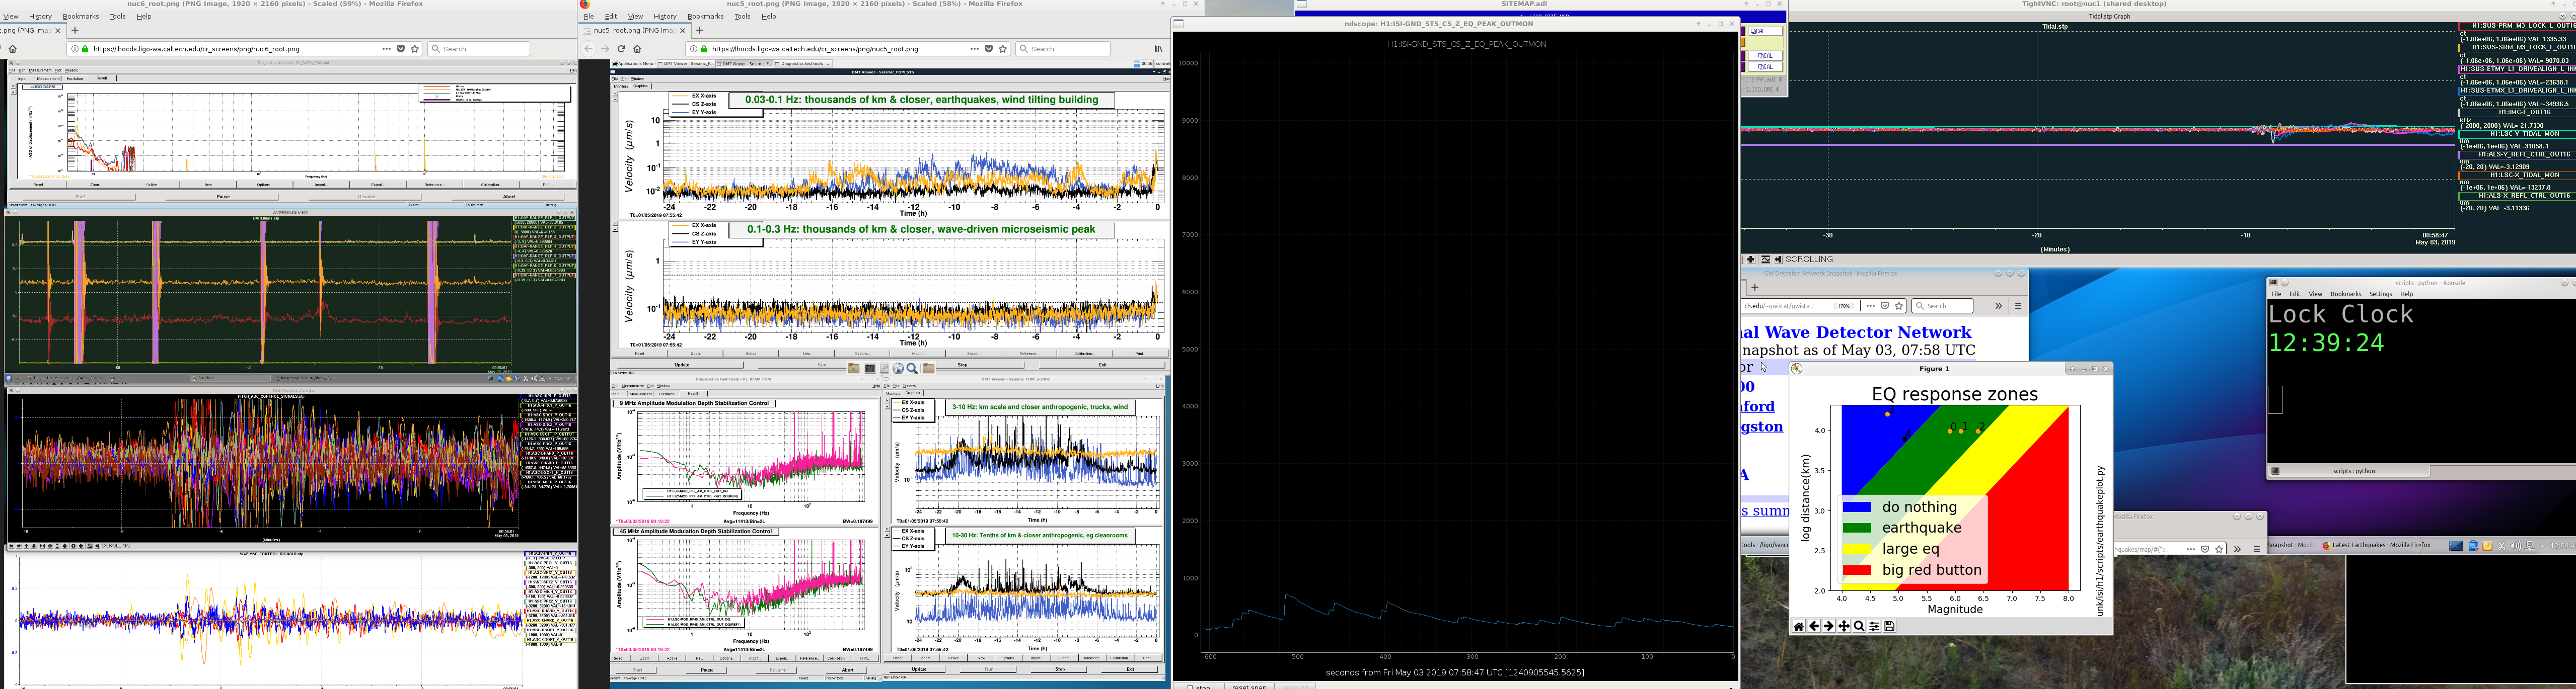This screenshot has width=2576, height=689.
Task: Select the pan tool in Figure 1 toolbar
Action: point(1844,626)
